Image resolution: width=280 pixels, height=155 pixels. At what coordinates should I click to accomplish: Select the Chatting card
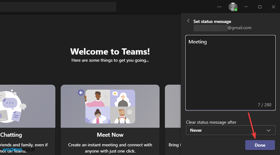coord(28,120)
